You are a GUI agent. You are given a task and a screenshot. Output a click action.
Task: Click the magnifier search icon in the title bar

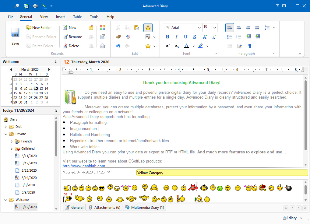17,6
